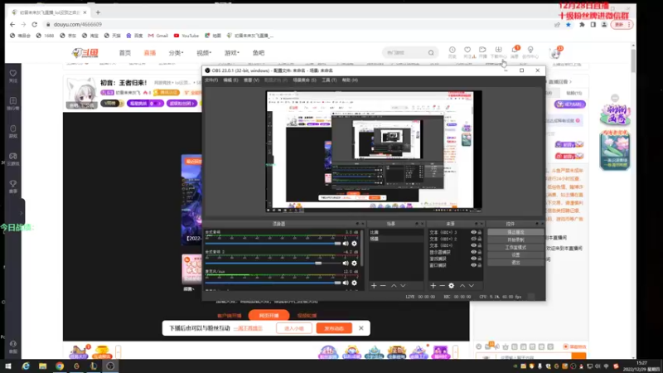This screenshot has height=373, width=663.
Task: Open the follow heart icon in Douyu header
Action: tap(467, 51)
